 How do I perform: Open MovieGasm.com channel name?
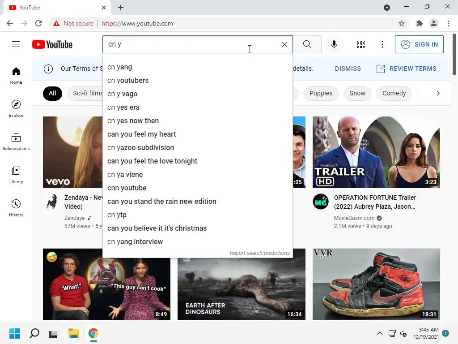354,218
